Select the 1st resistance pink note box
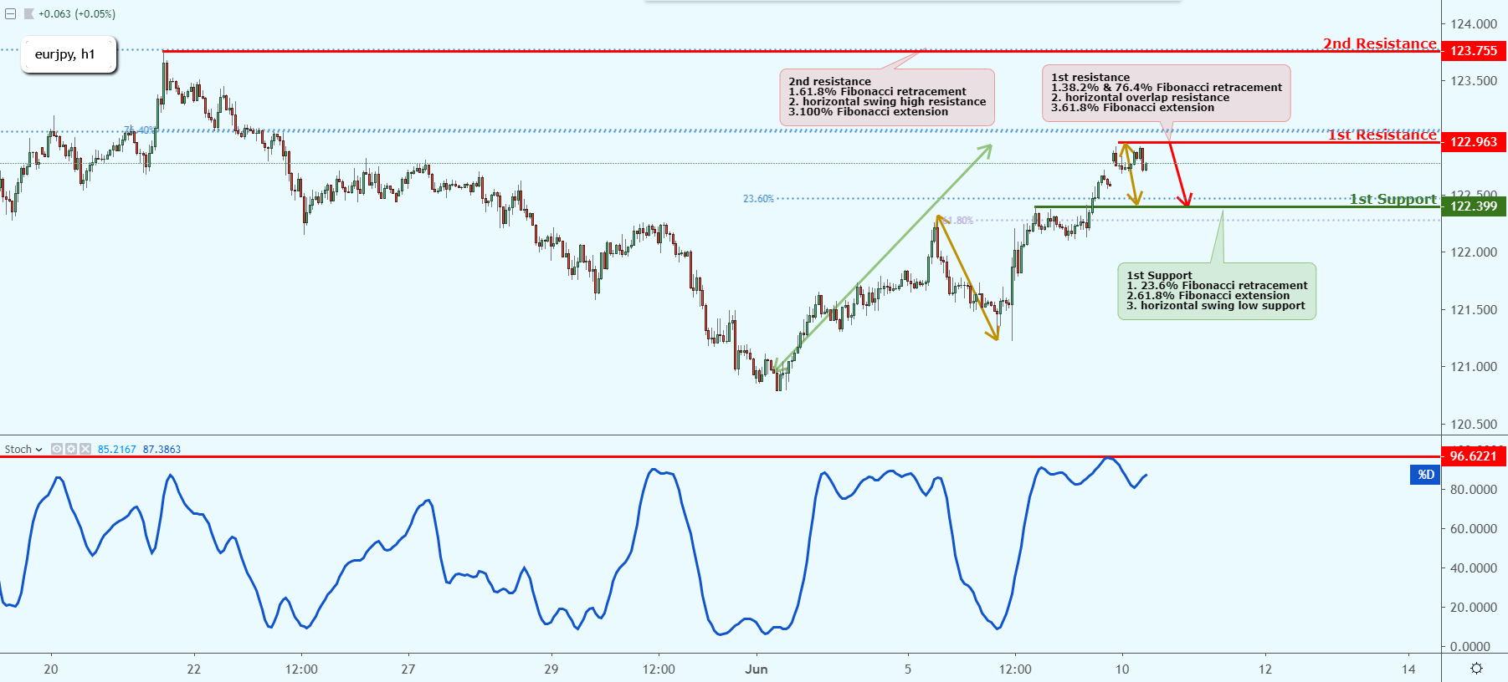Viewport: 1508px width, 682px height. (1167, 93)
